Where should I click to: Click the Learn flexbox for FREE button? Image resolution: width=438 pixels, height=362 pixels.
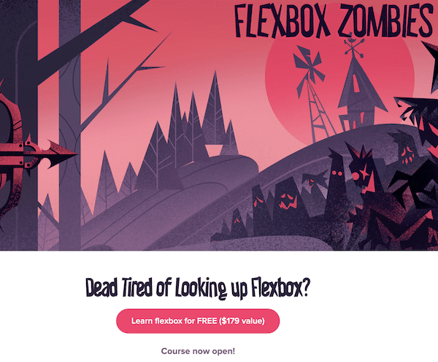point(198,320)
